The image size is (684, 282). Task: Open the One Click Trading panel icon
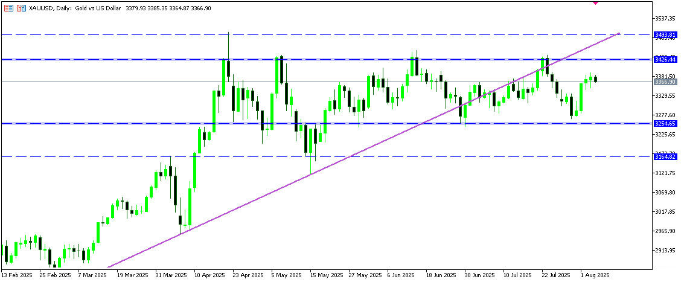pos(8,8)
